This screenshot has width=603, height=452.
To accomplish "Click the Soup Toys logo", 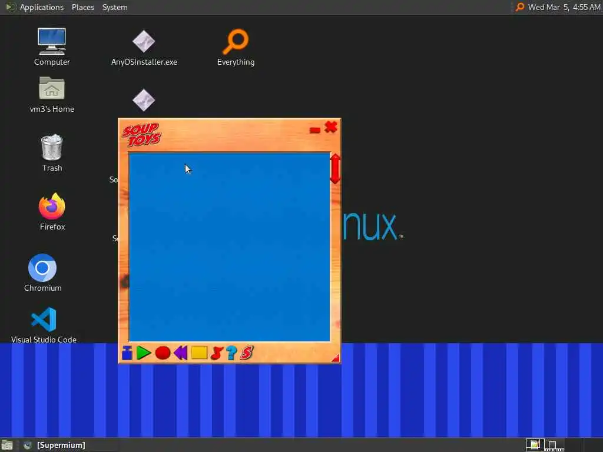I will click(141, 135).
